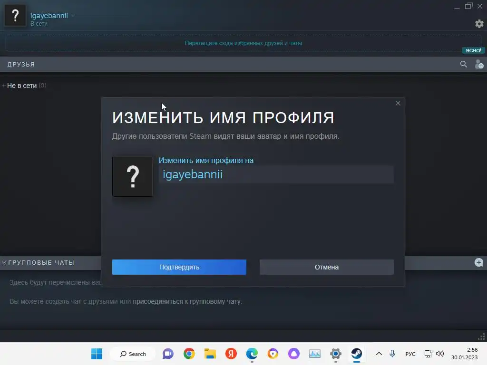This screenshot has height=365, width=487.
Task: Click the user avatar in the header
Action: 15,16
